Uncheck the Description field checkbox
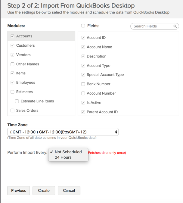This screenshot has height=203, width=183. point(83,56)
